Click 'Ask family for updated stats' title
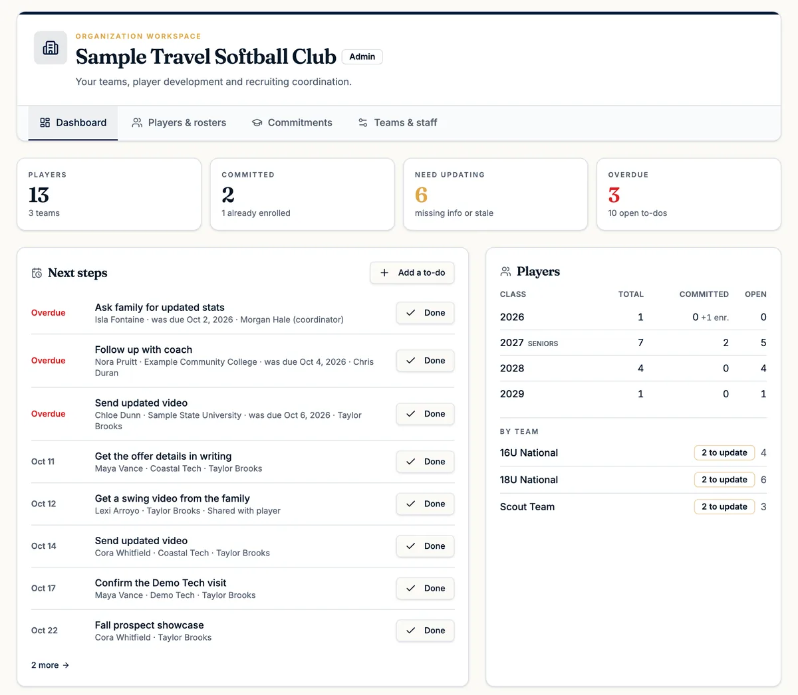This screenshot has height=695, width=798. [x=160, y=308]
